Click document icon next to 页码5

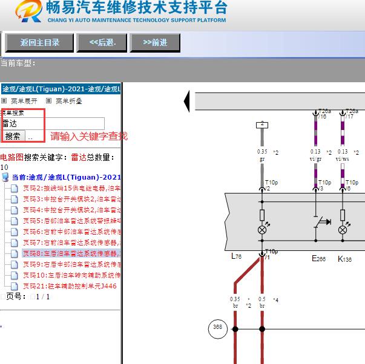click(14, 221)
